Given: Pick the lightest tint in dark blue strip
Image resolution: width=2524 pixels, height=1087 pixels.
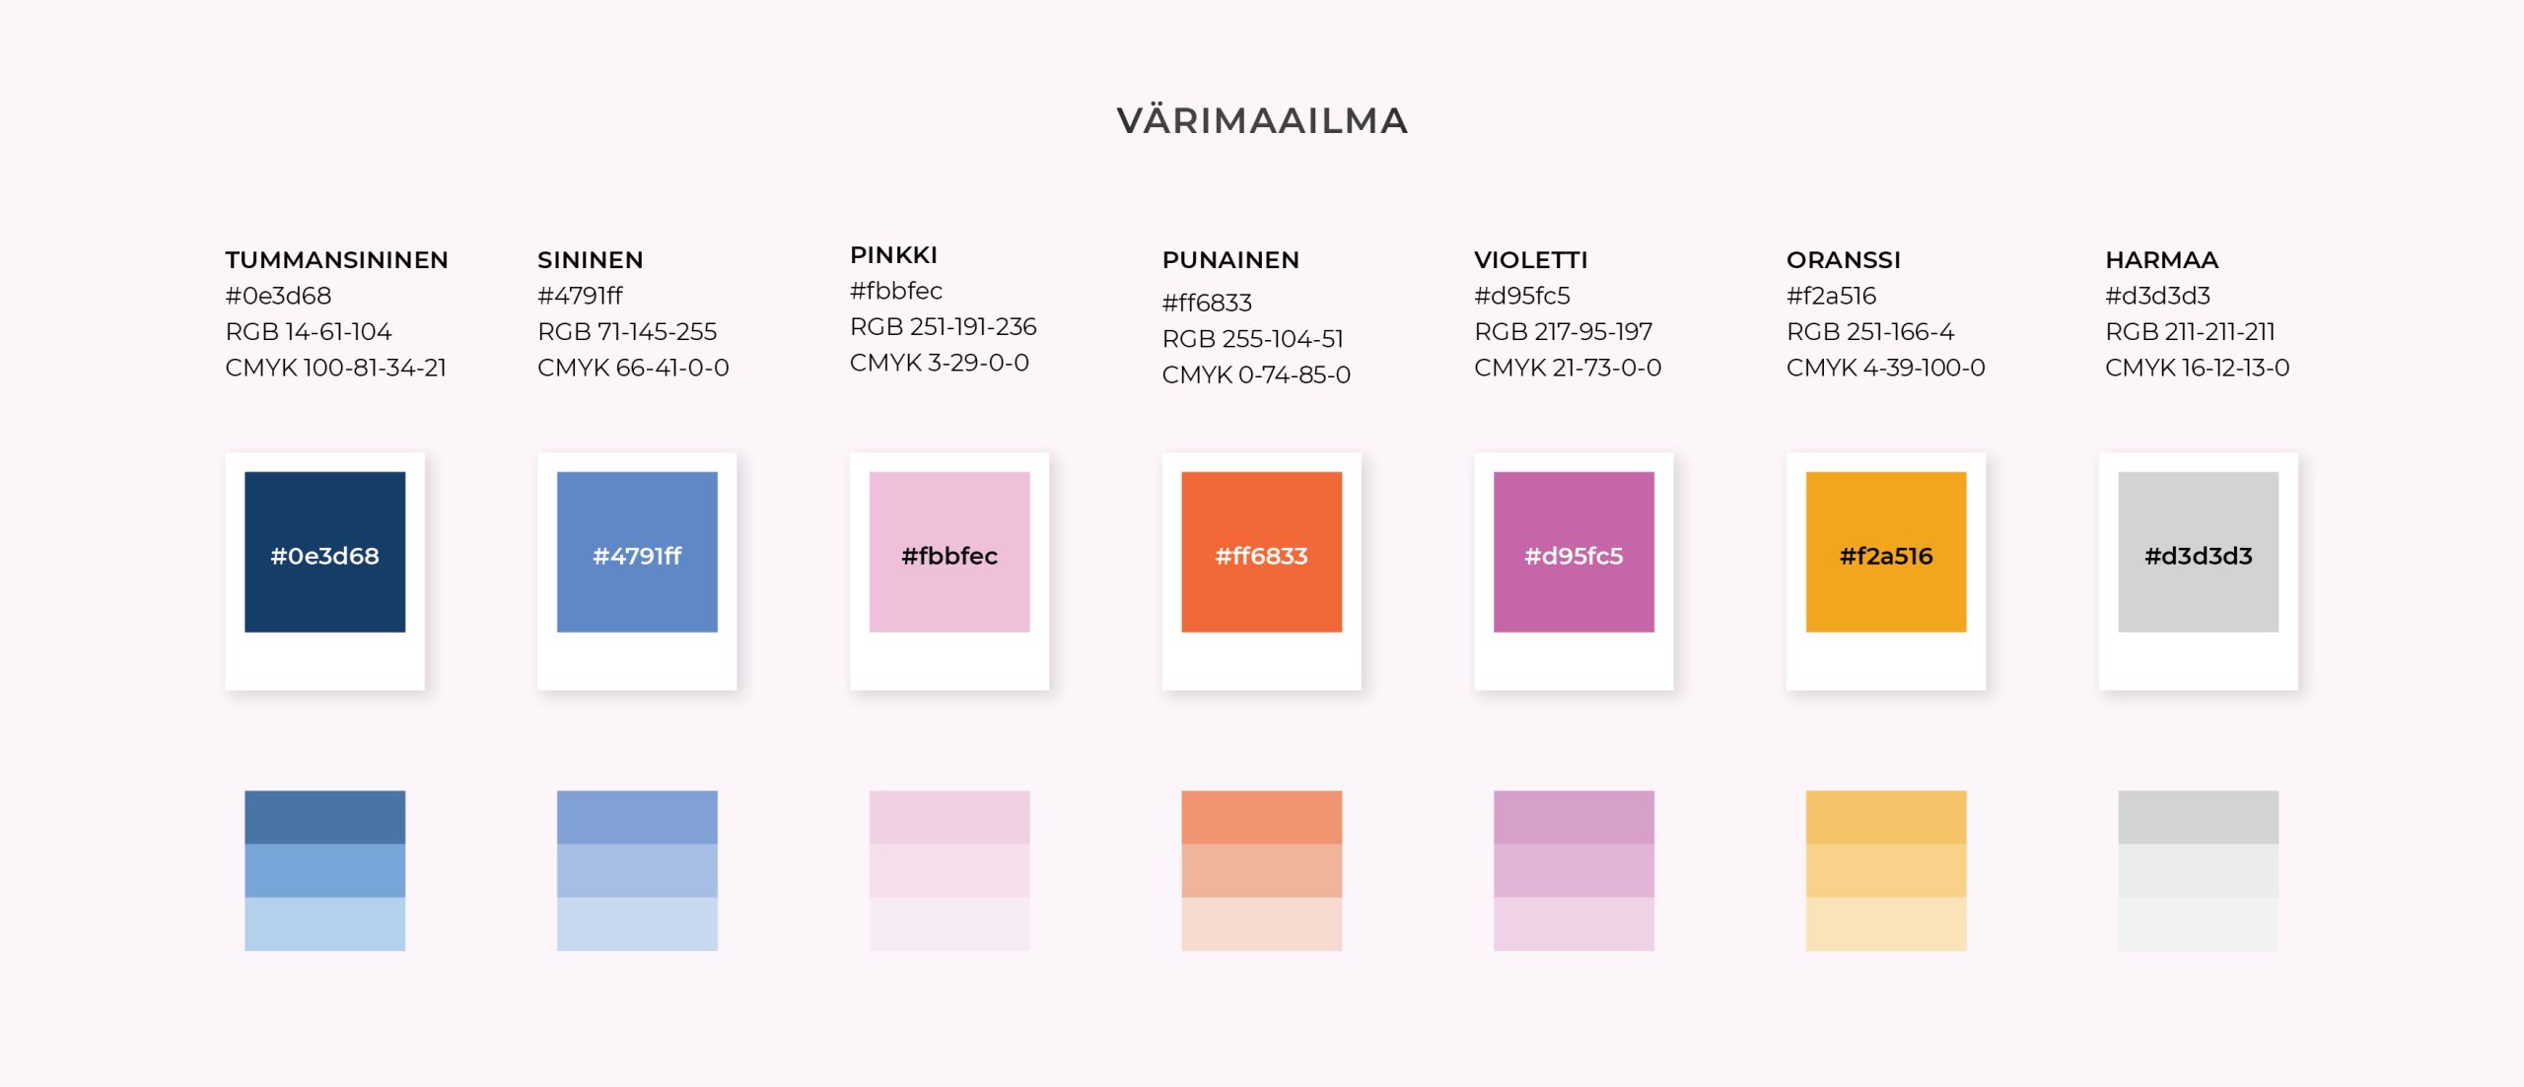Looking at the screenshot, I should click(x=324, y=924).
